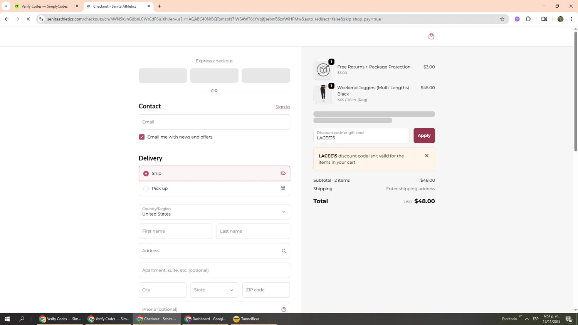The height and width of the screenshot is (325, 578).
Task: Open the shopping bag cart icon
Action: tap(431, 36)
